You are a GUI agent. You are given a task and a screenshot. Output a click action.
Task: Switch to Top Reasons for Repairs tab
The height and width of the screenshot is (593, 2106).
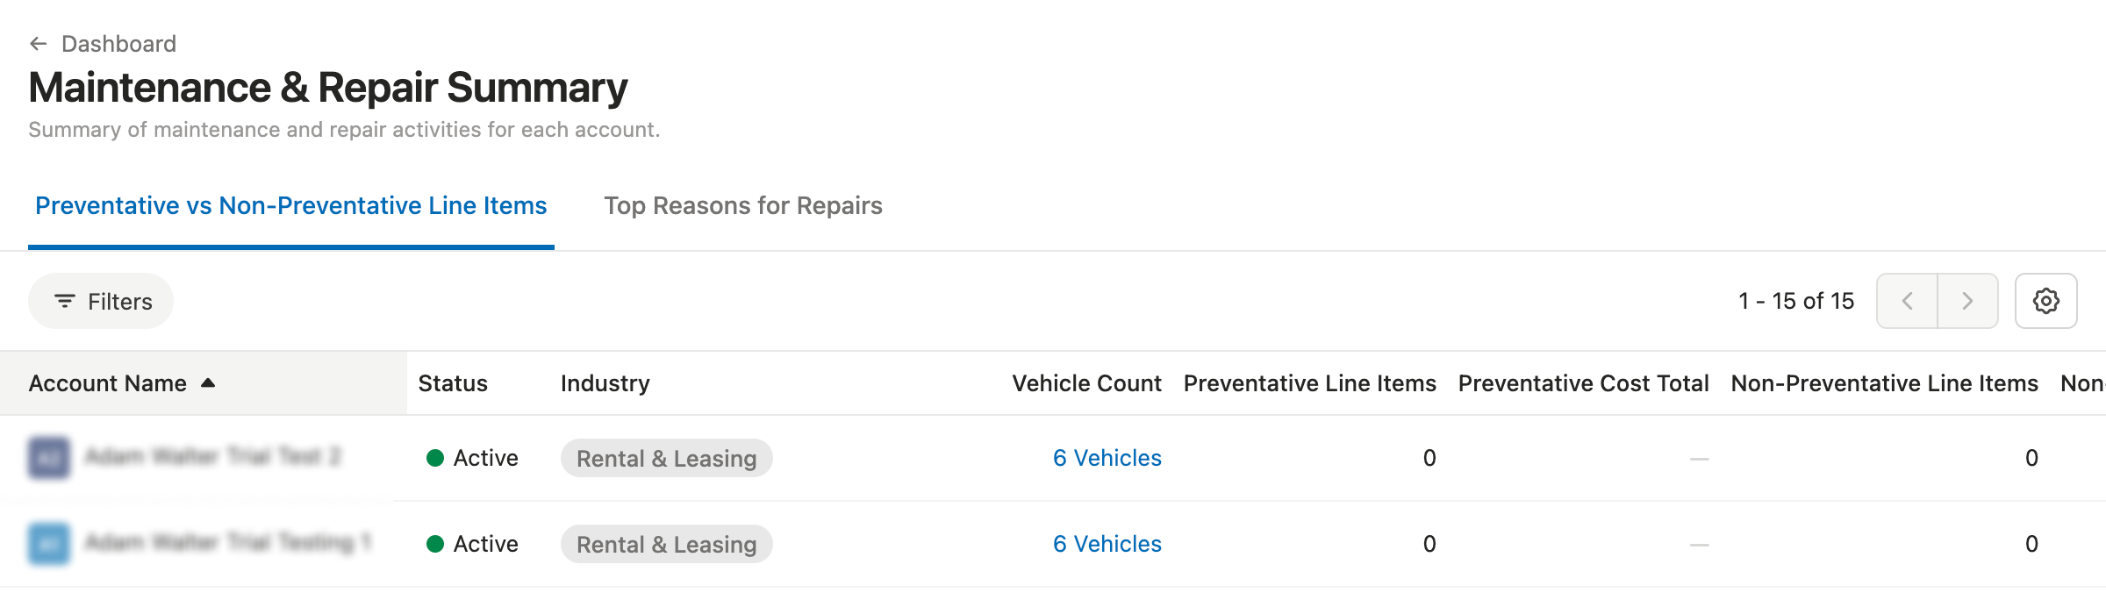tap(742, 205)
